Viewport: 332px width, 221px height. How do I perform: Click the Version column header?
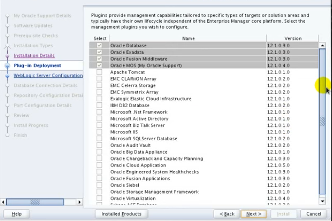[x=293, y=38]
